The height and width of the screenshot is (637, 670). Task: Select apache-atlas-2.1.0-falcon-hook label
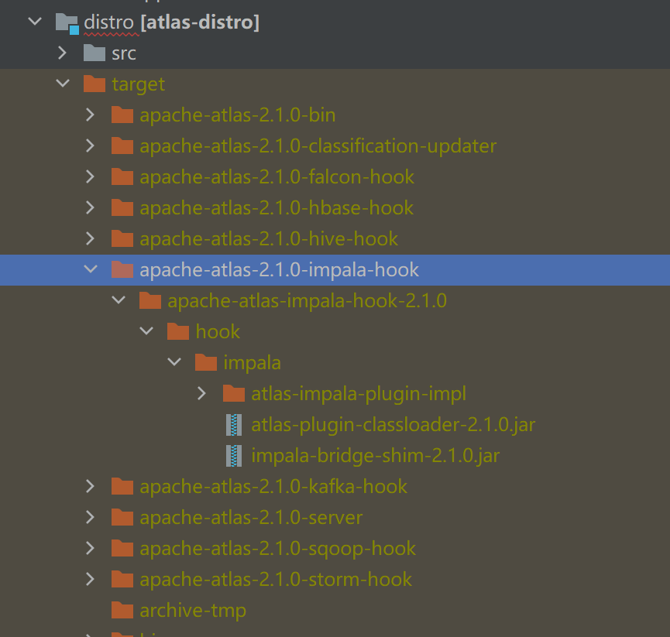[x=277, y=177]
